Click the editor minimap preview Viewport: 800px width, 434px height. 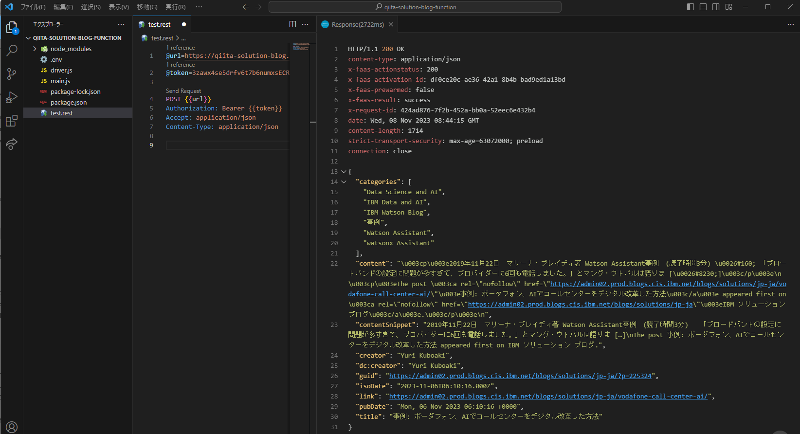[x=301, y=47]
